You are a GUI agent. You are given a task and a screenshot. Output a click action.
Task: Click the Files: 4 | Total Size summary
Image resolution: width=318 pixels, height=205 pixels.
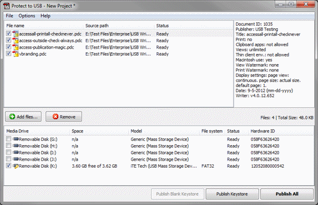point(287,117)
